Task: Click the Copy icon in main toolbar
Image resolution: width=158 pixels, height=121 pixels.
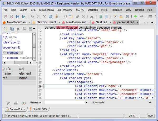Action: pos(51,16)
